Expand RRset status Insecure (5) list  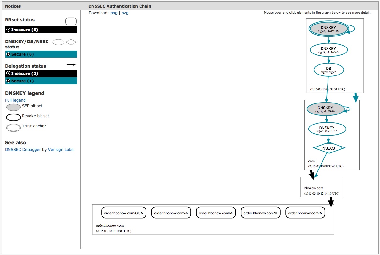click(41, 30)
